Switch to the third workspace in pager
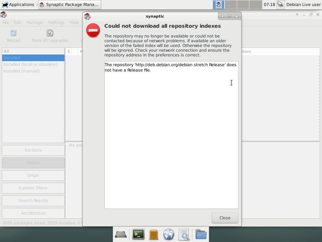Image resolution: width=322 pixels, height=242 pixels. (243, 4)
